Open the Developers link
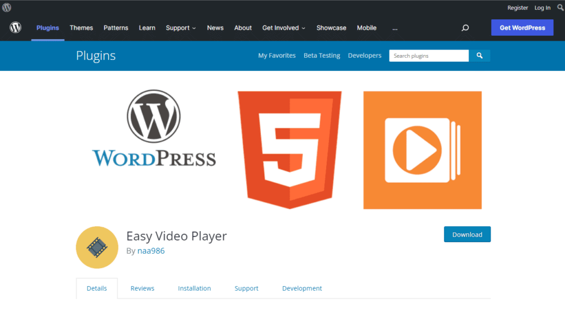The height and width of the screenshot is (317, 565). [364, 56]
